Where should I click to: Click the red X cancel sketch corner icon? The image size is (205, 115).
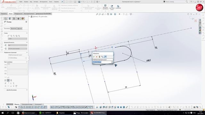(195, 21)
